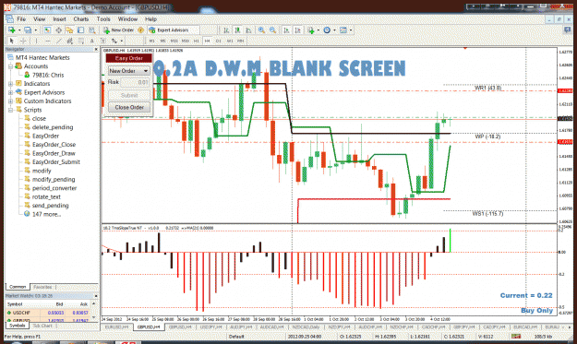Select the text label tool

(x=103, y=41)
